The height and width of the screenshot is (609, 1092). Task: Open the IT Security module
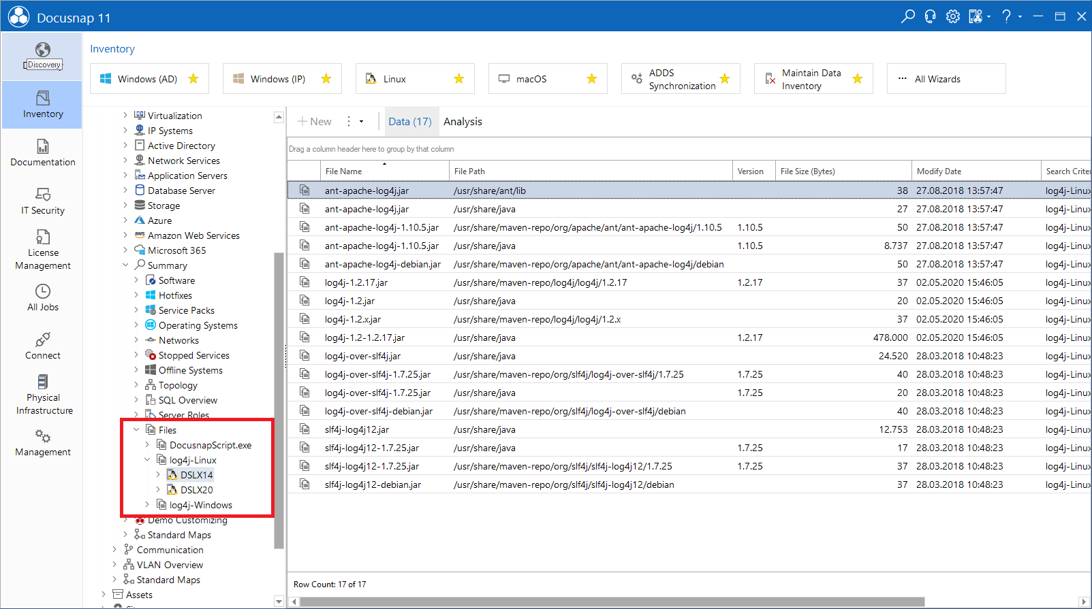click(x=42, y=201)
